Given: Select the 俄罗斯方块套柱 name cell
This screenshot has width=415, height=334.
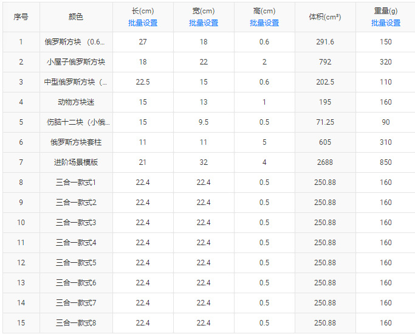Looking at the screenshot, I should pos(76,142).
